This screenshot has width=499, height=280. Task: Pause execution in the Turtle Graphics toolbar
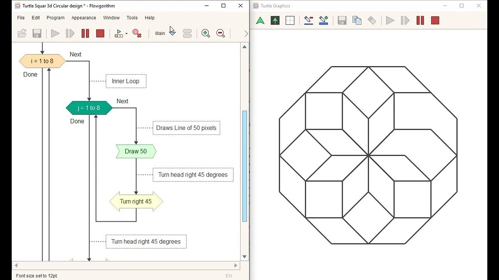click(420, 21)
